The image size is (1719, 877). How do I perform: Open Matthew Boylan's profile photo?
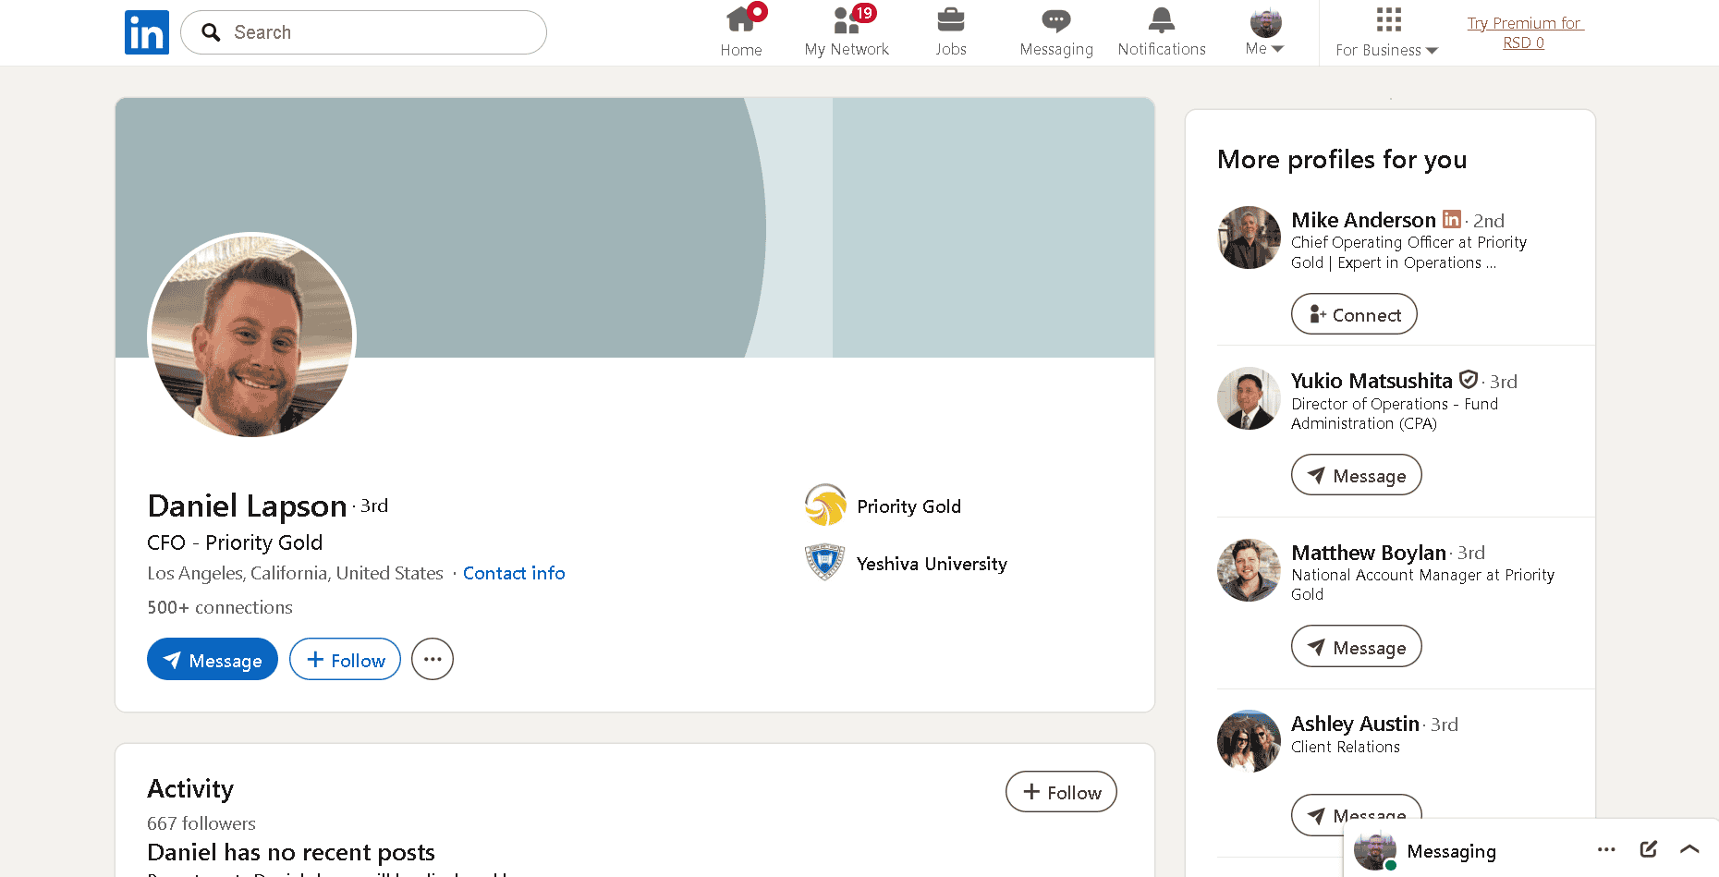pos(1249,570)
